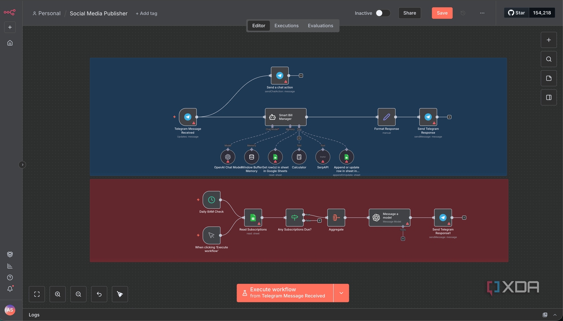Click the create-new plus button in left sidebar
The height and width of the screenshot is (321, 563).
coord(10,27)
